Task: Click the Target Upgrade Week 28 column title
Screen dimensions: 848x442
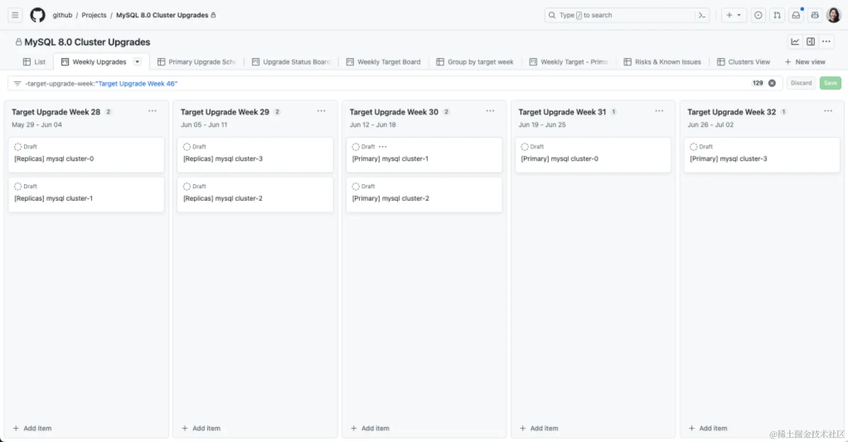Action: 56,112
